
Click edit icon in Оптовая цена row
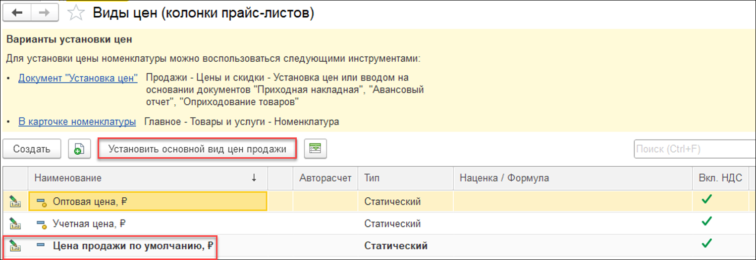[14, 201]
